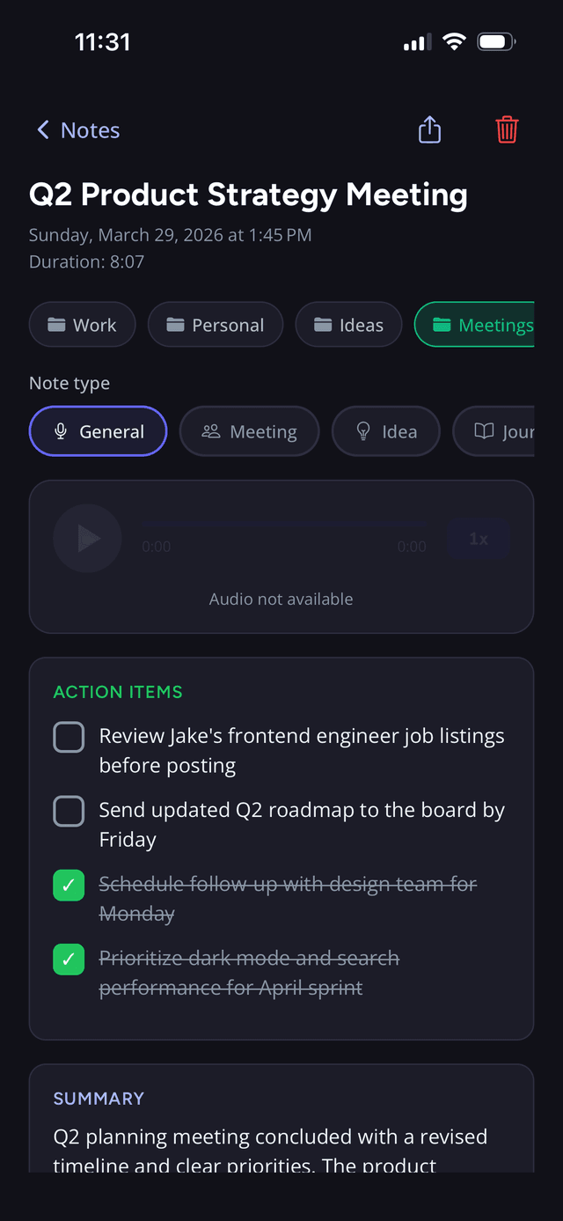The height and width of the screenshot is (1221, 563).
Task: Tap the 1x playback speed control
Action: [479, 539]
